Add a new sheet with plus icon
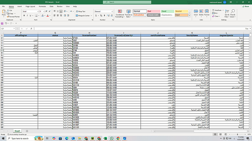 [27, 131]
